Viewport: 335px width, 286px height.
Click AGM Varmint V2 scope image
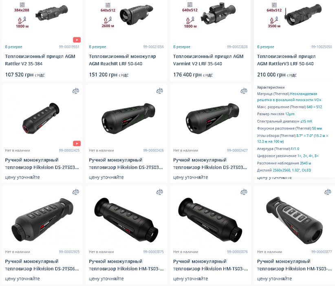pyautogui.click(x=218, y=14)
